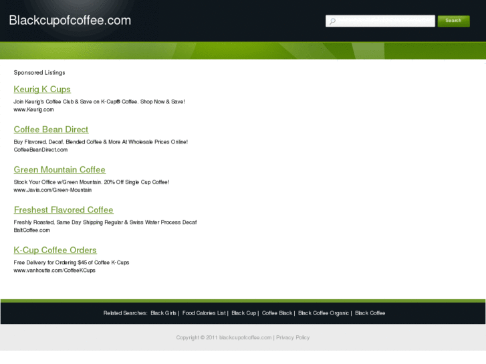
Task: Click the www.Javia.com/Green-Mountain URL text
Action: pos(53,190)
